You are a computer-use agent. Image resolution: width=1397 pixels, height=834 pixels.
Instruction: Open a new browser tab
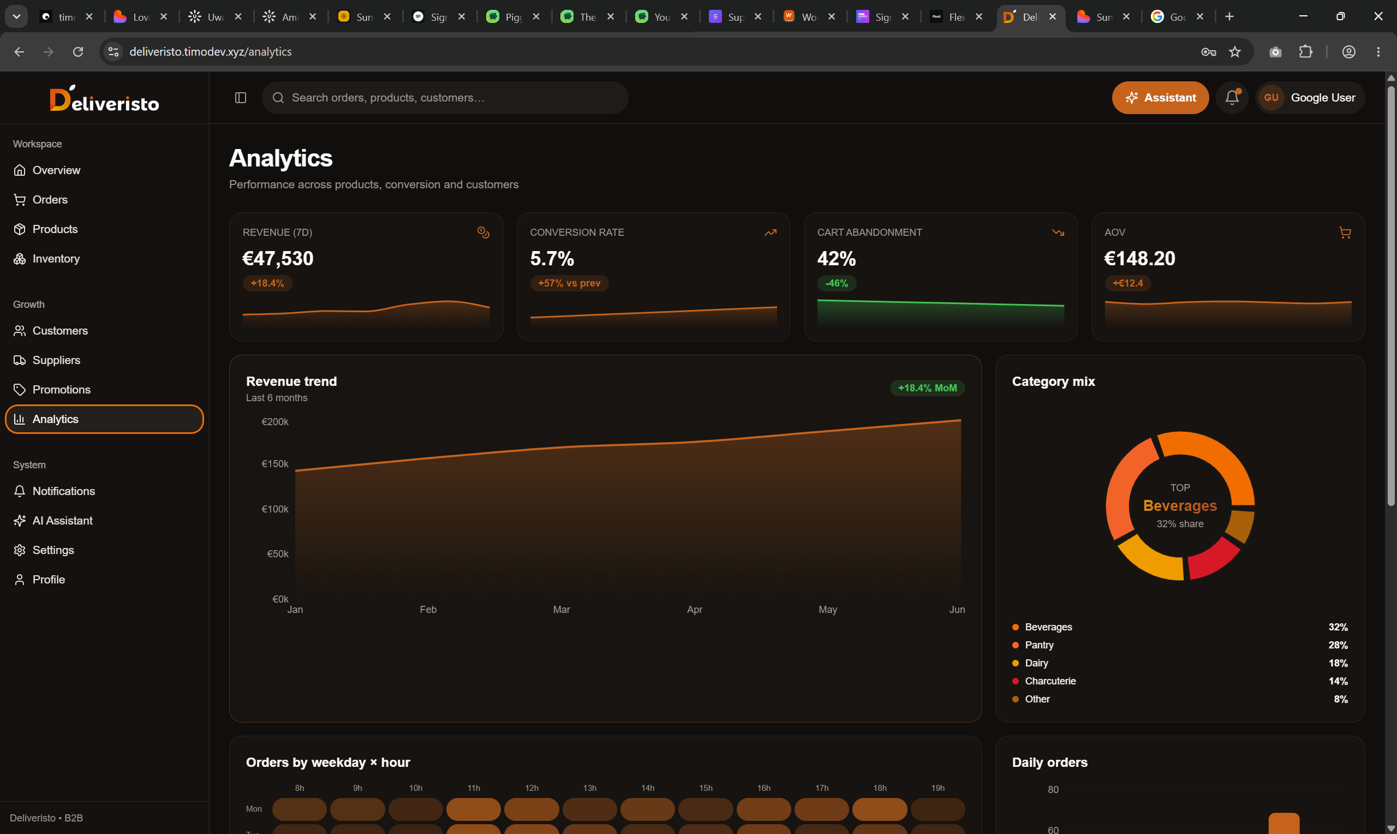coord(1229,16)
